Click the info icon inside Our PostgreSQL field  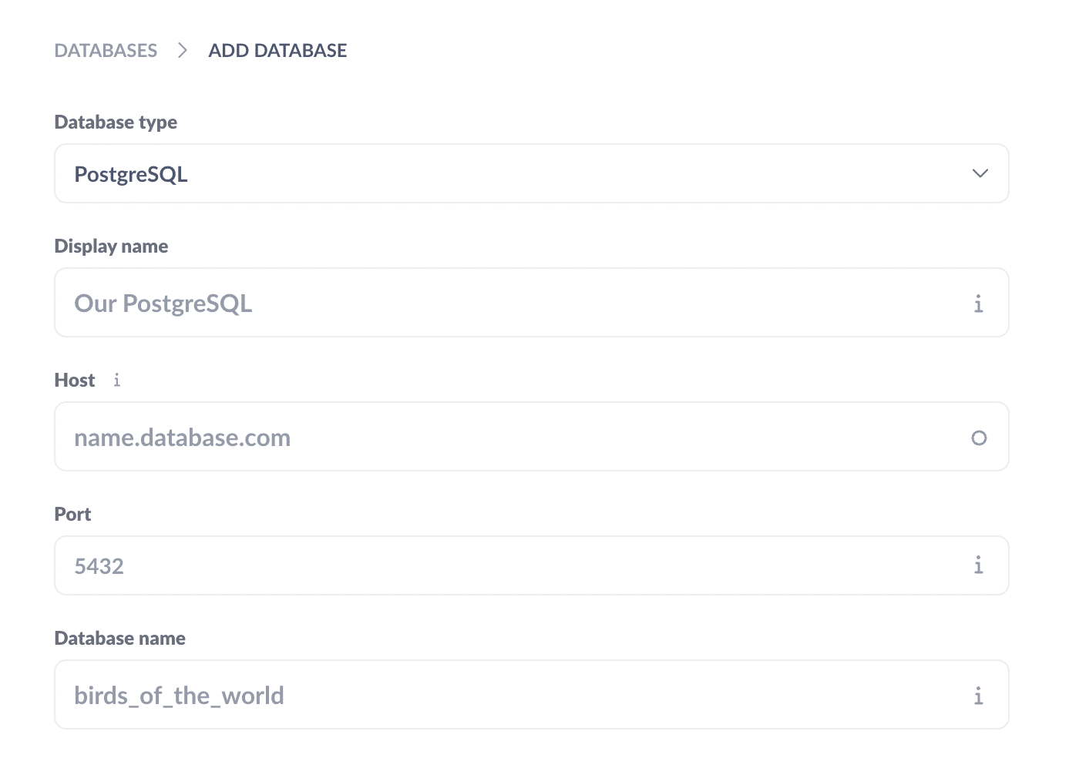click(979, 304)
